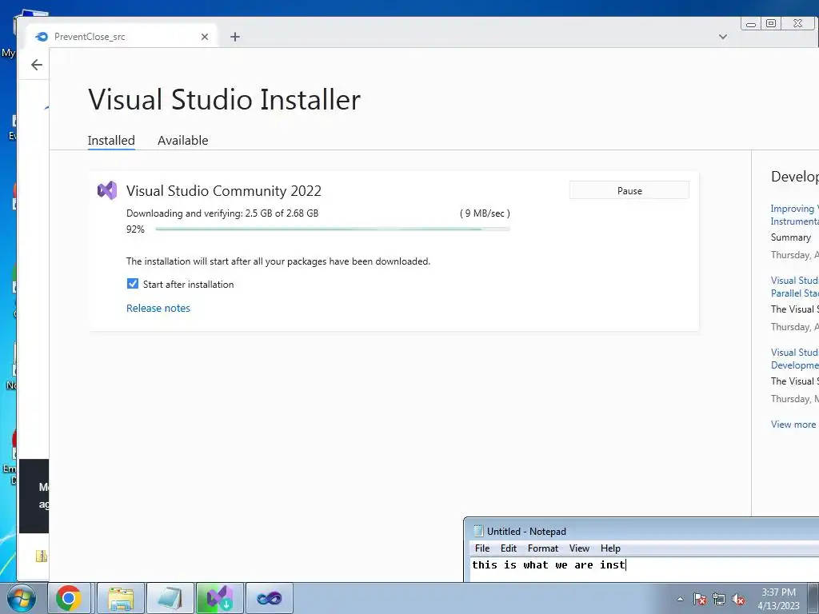
Task: Open Notepad's Edit menu
Action: [508, 548]
